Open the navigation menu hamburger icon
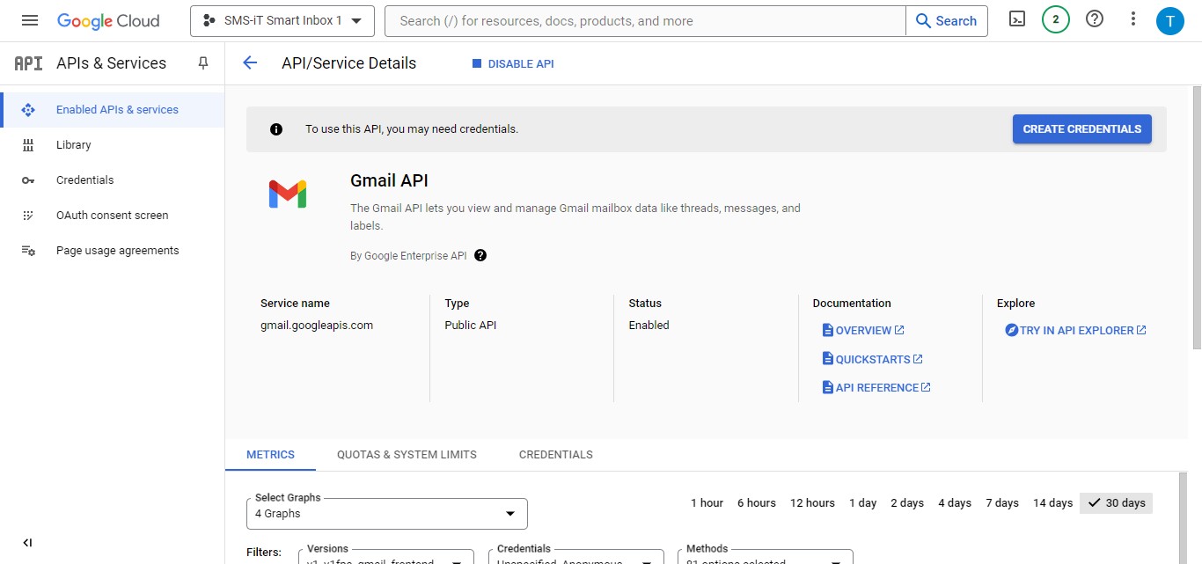 point(30,20)
